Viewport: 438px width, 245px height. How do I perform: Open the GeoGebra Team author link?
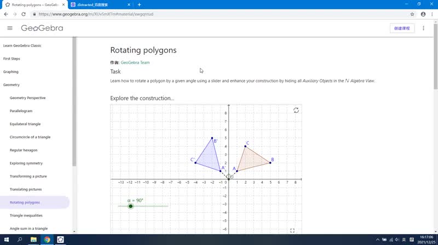pyautogui.click(x=135, y=62)
